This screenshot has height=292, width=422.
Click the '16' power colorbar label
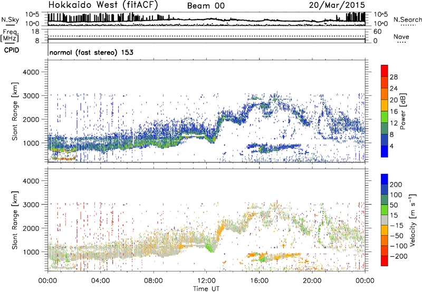(394, 112)
